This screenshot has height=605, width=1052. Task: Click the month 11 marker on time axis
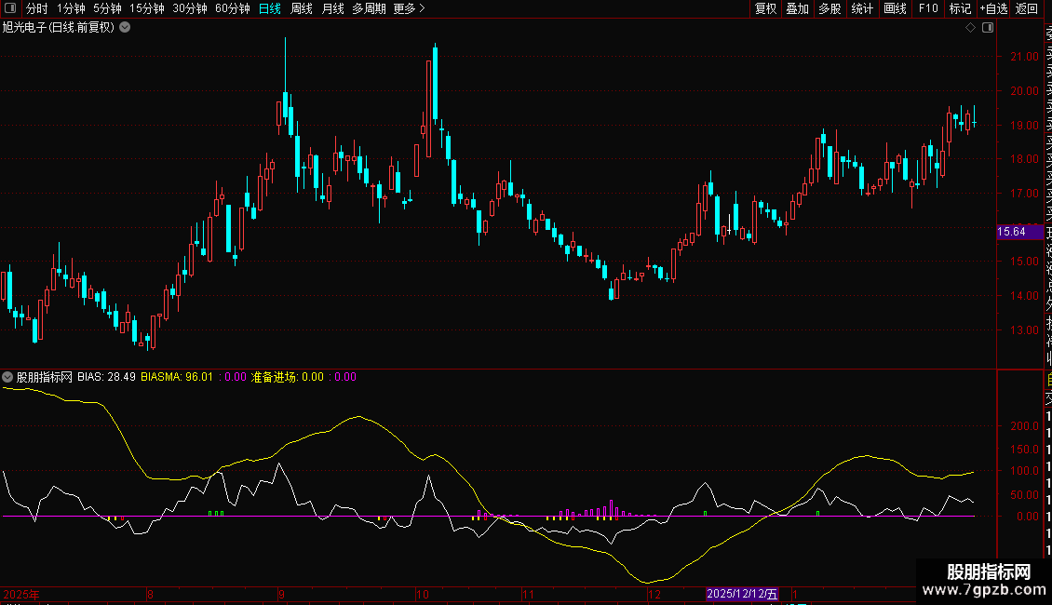pos(528,594)
